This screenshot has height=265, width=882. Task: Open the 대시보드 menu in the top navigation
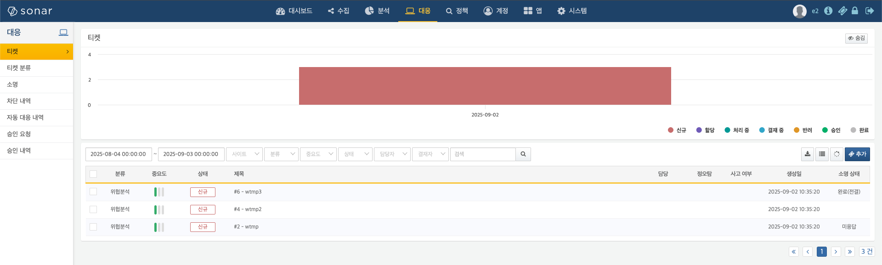click(x=294, y=11)
